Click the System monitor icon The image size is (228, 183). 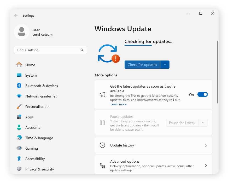(x=19, y=75)
